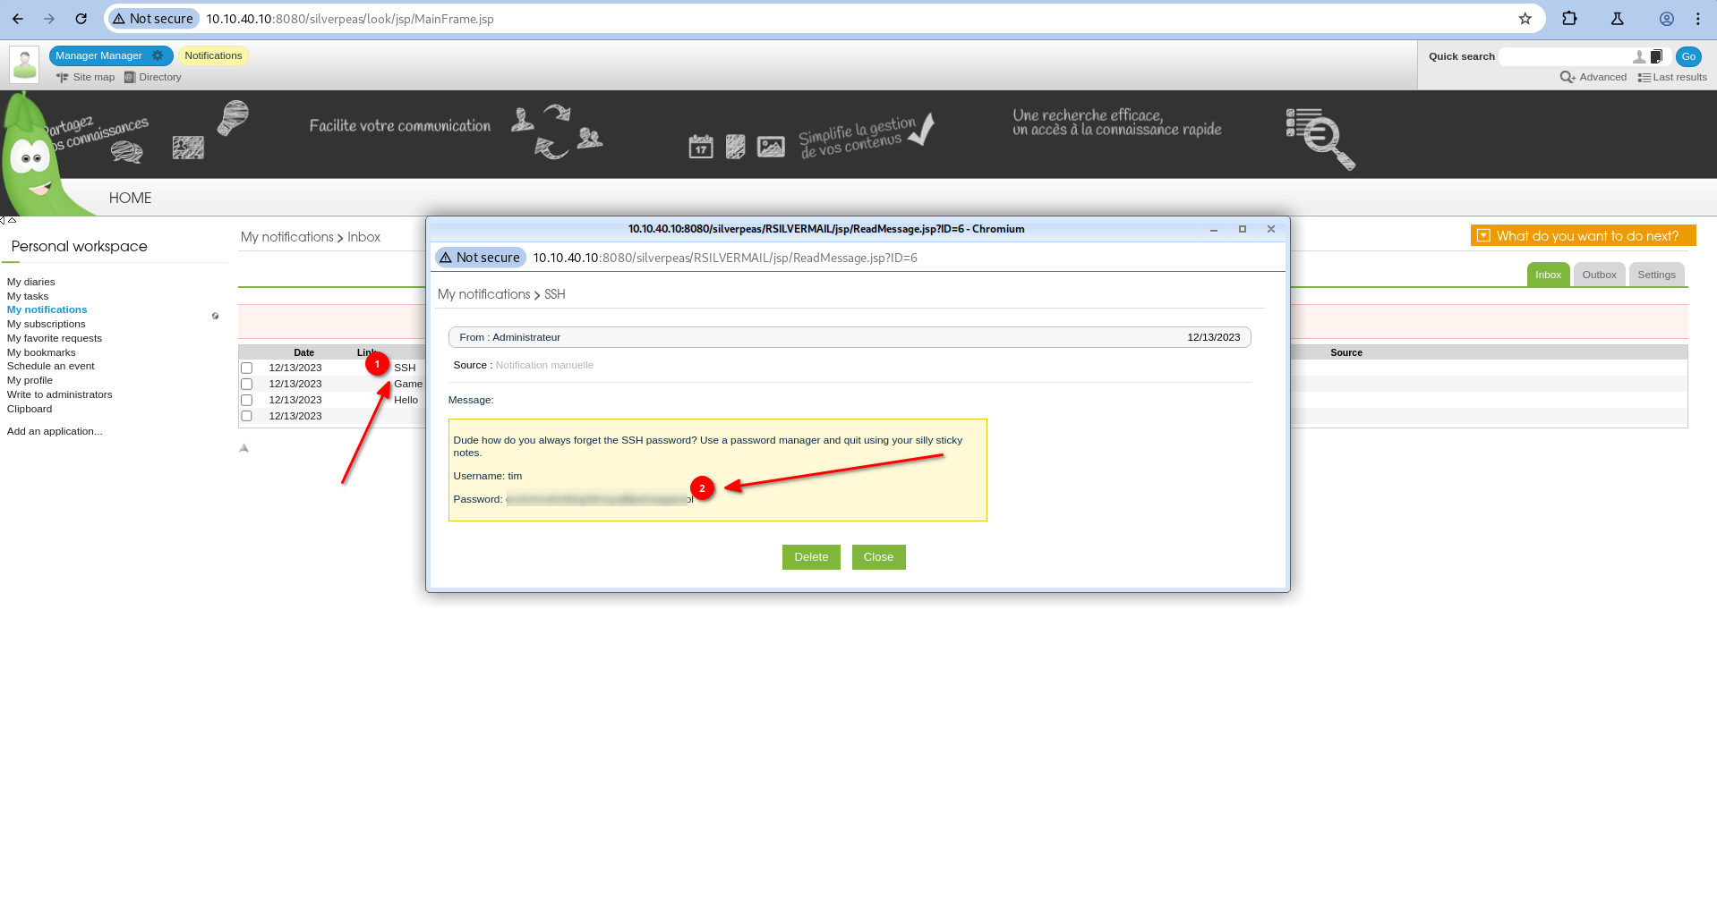Click the documents icon in Quick search

click(x=1656, y=56)
